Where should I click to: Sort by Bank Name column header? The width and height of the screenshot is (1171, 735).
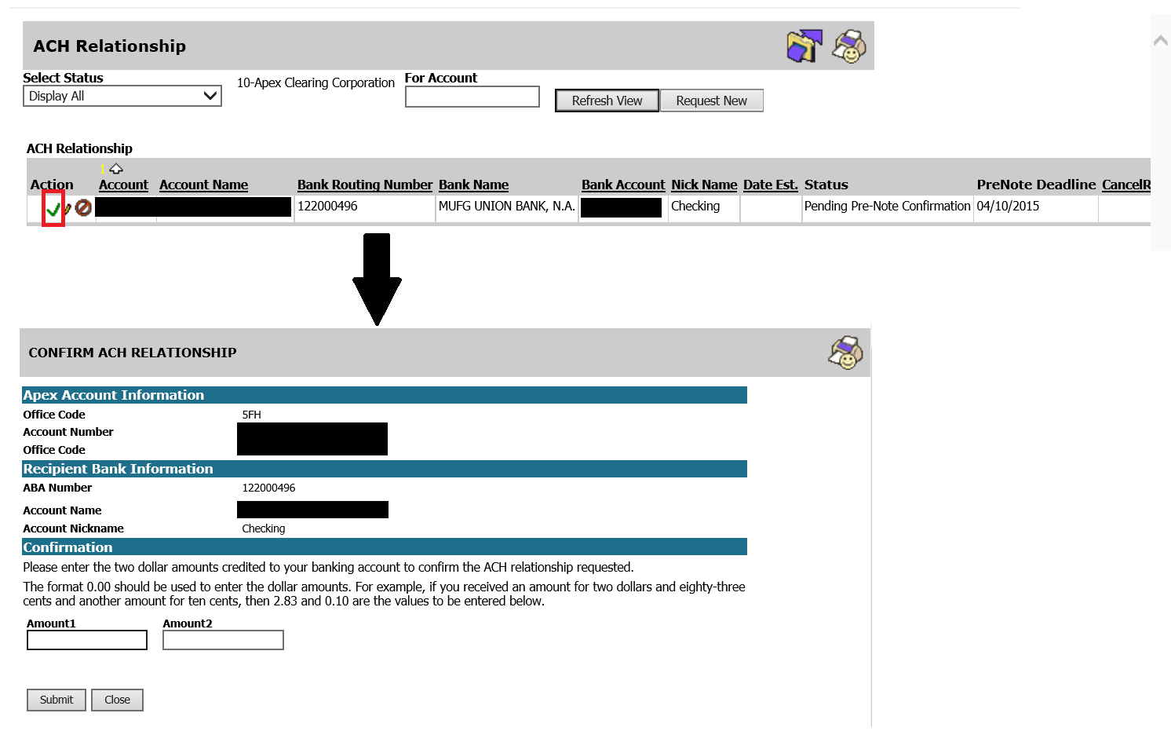click(x=473, y=185)
